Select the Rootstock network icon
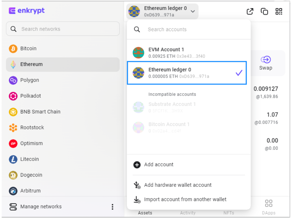This screenshot has height=218, width=292. coord(13,128)
